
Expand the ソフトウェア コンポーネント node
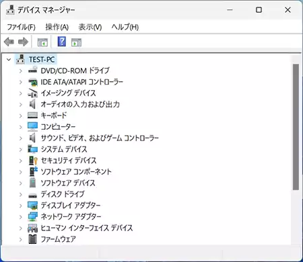point(21,172)
